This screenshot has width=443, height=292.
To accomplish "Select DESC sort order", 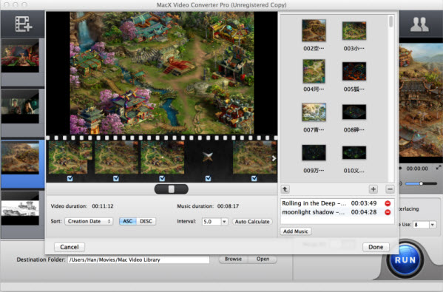I will [146, 221].
